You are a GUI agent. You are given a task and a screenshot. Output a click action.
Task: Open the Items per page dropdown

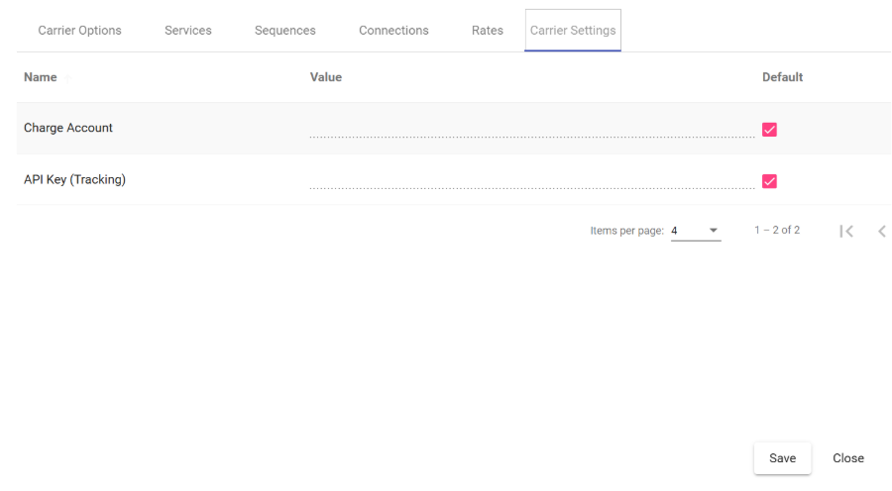tap(695, 231)
